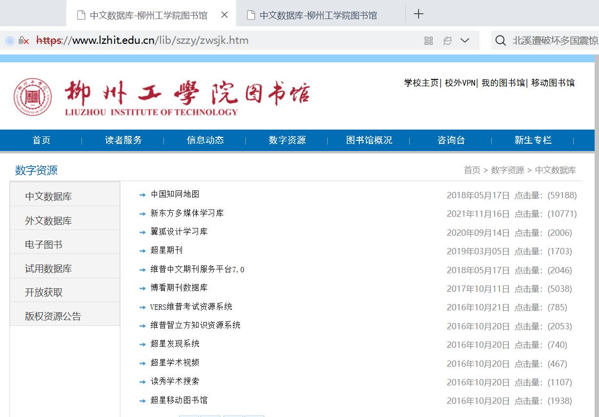Switch to the second 中文数据库 browser tab
This screenshot has width=599, height=417.
pyautogui.click(x=320, y=15)
